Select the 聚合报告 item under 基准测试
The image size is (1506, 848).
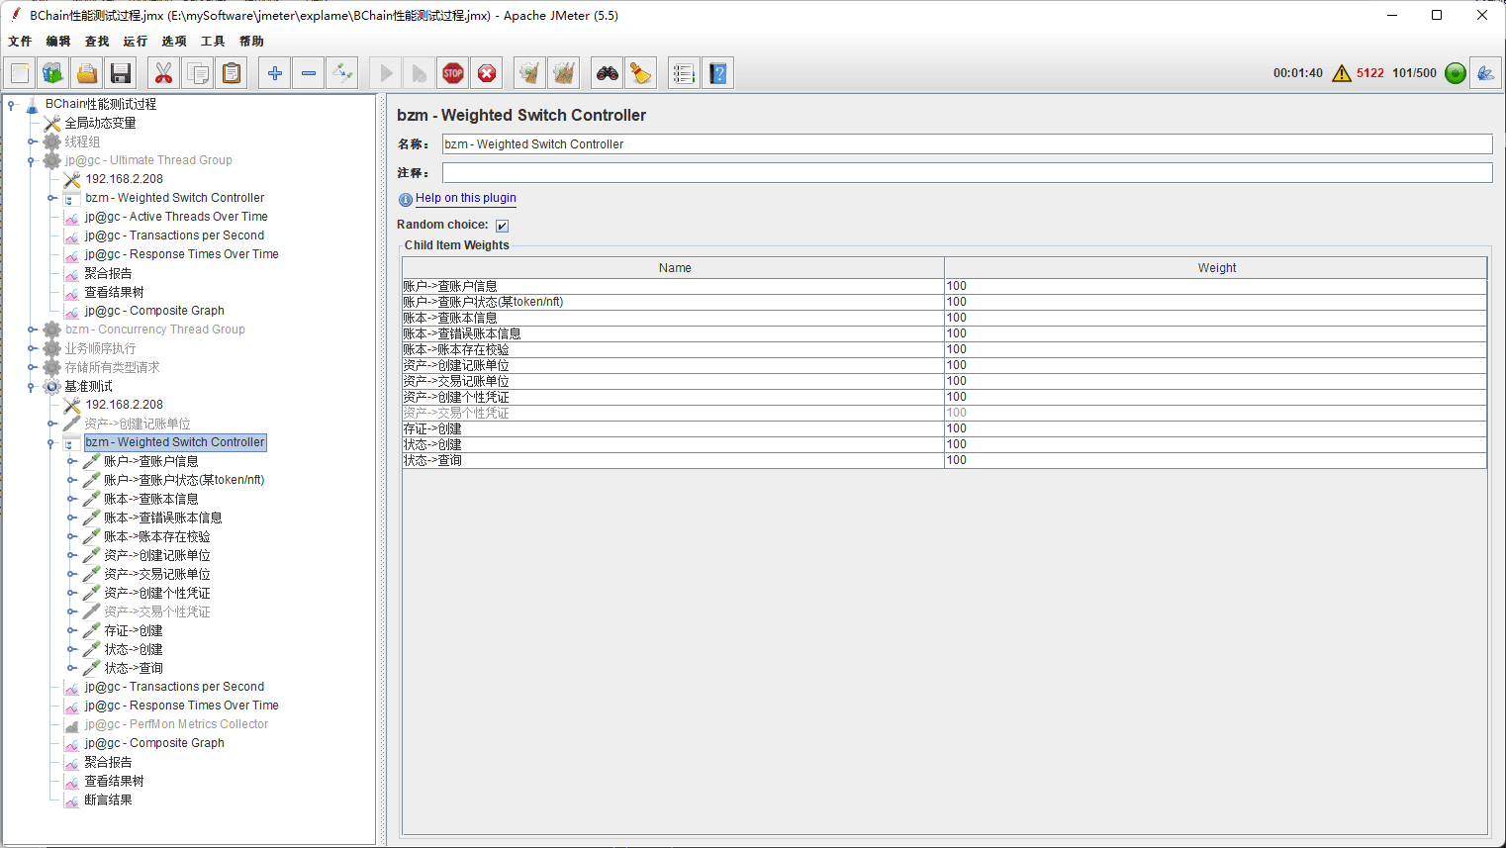coord(108,762)
